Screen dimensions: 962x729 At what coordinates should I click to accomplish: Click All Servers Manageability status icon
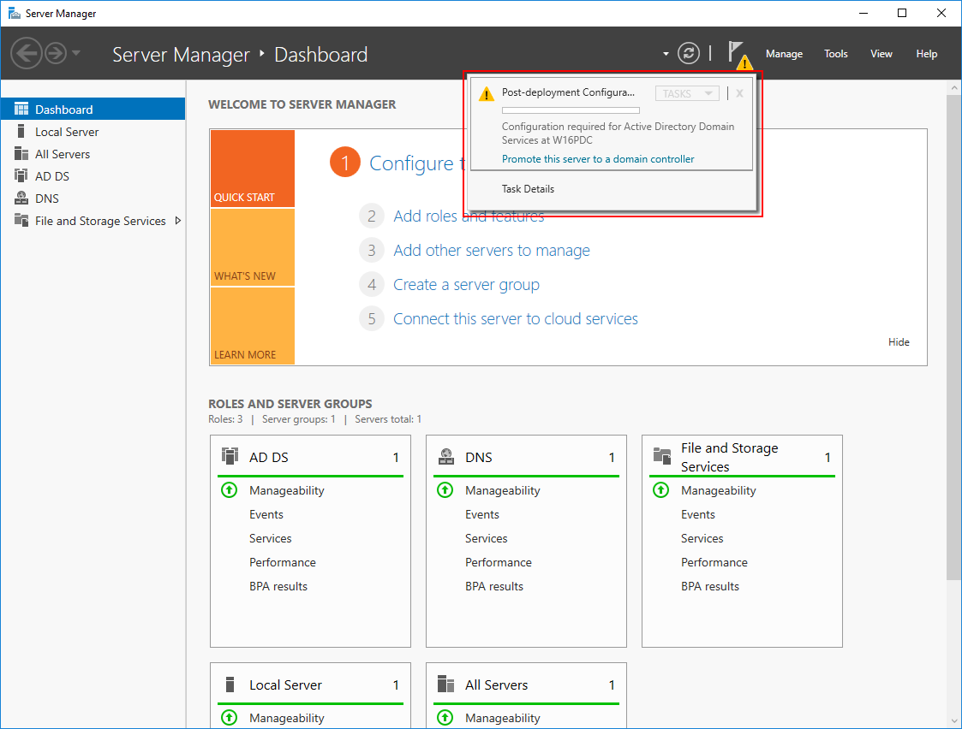tap(445, 717)
